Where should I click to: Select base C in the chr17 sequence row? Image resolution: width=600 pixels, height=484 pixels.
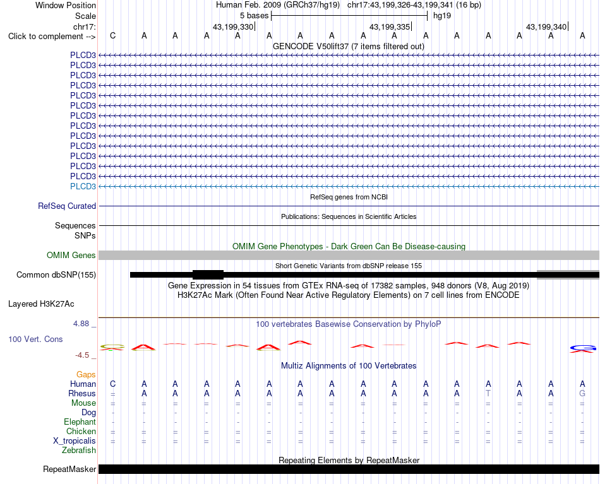pos(112,35)
